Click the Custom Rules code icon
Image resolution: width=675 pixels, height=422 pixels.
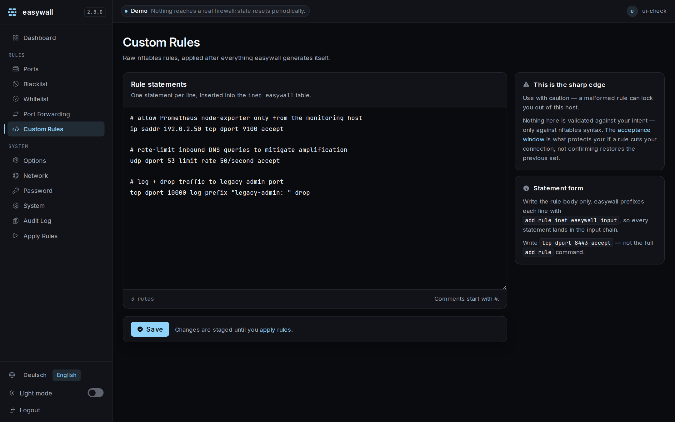[16, 129]
